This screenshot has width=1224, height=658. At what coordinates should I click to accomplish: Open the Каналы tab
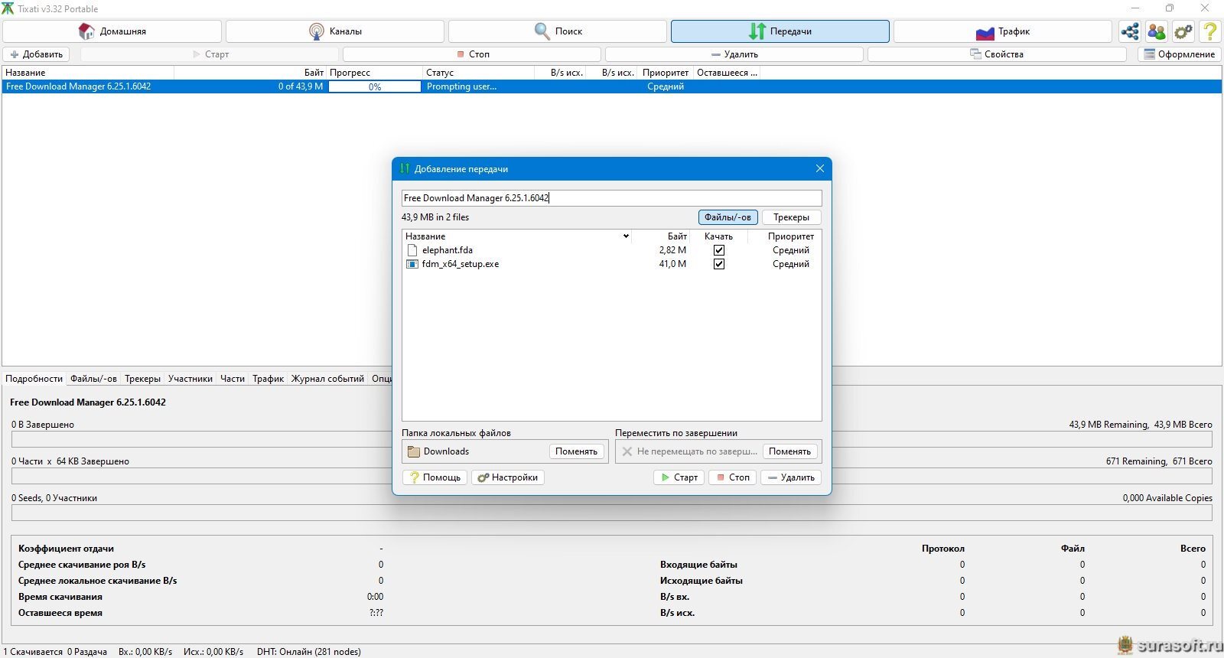click(335, 31)
